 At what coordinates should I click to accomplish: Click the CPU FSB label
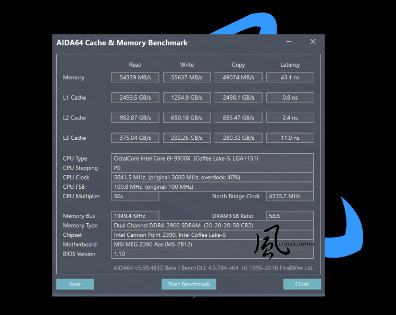[74, 187]
